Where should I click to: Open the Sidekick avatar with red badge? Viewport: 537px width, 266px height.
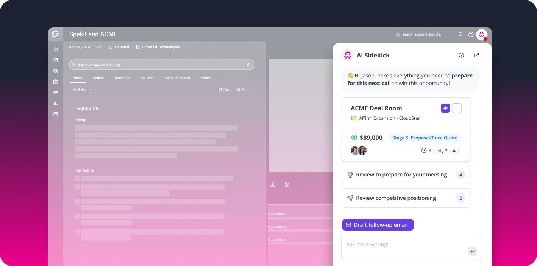pyautogui.click(x=482, y=35)
